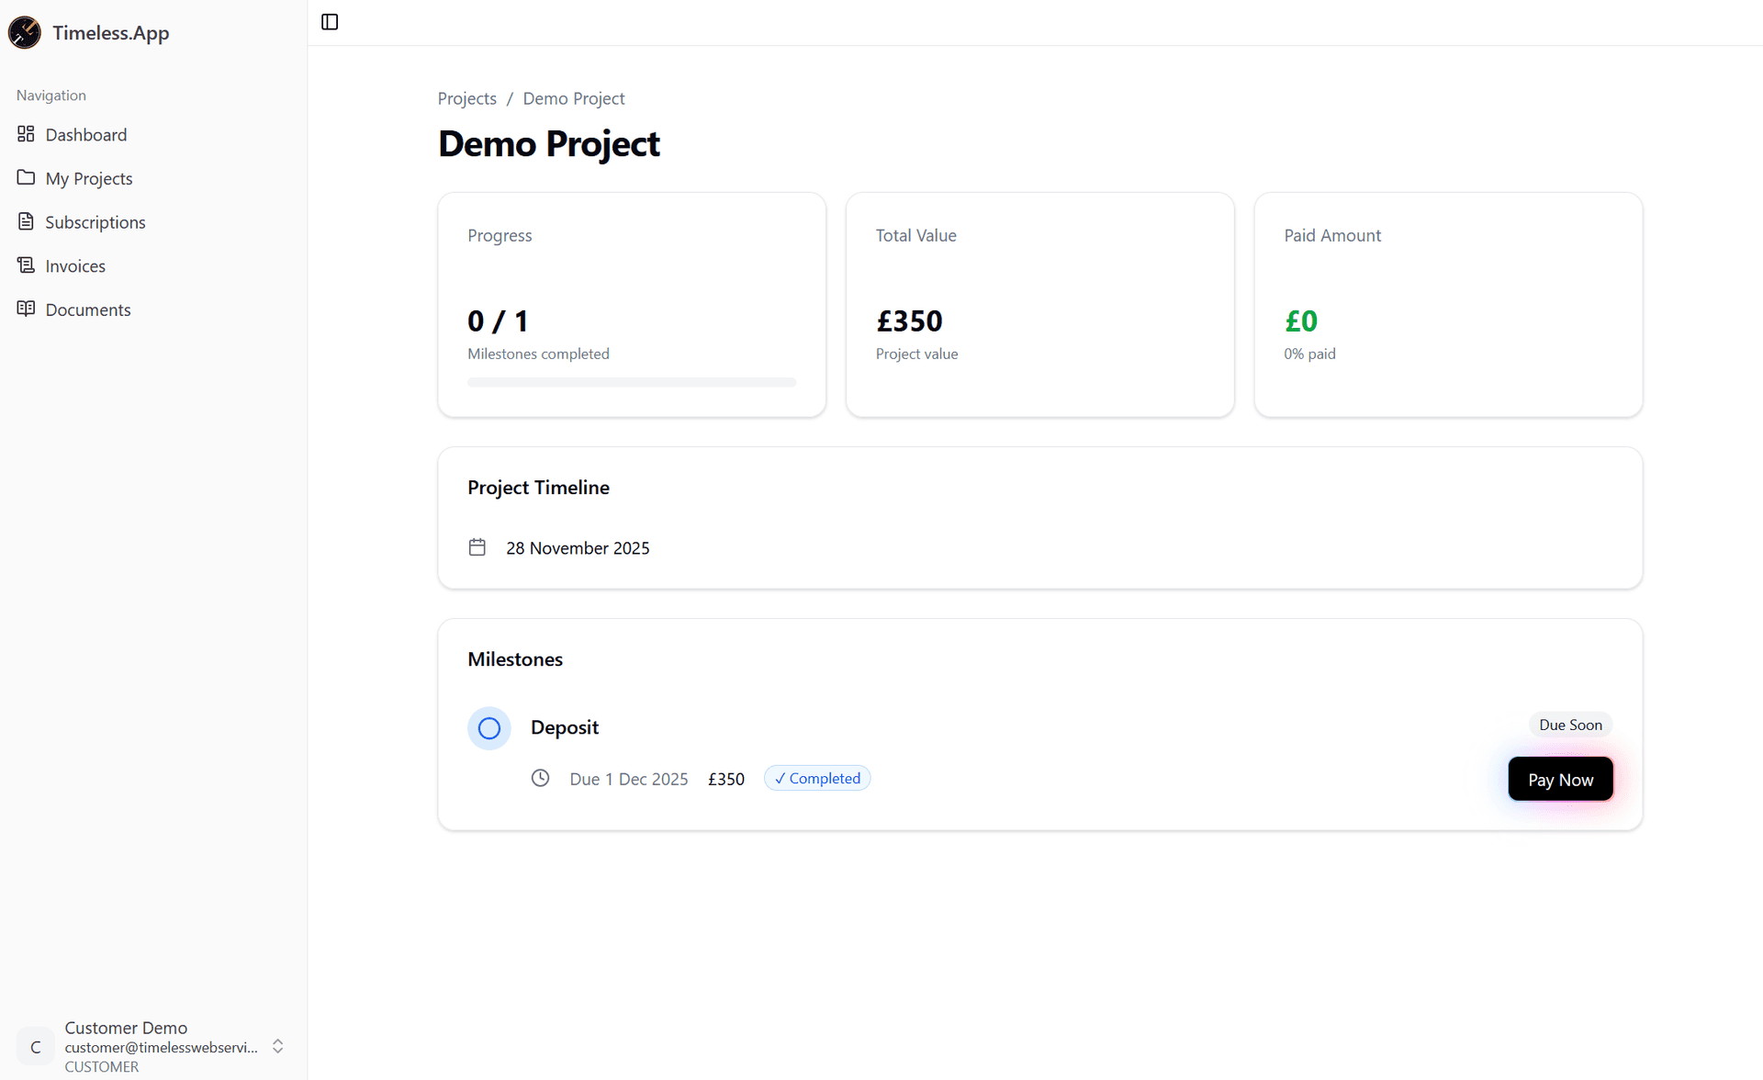This screenshot has width=1763, height=1080.
Task: Toggle the Completed status on Deposit milestone
Action: [x=816, y=778]
